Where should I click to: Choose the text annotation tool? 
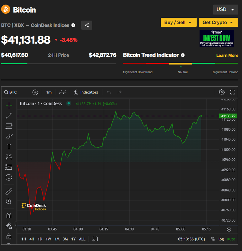pyautogui.click(x=9, y=147)
